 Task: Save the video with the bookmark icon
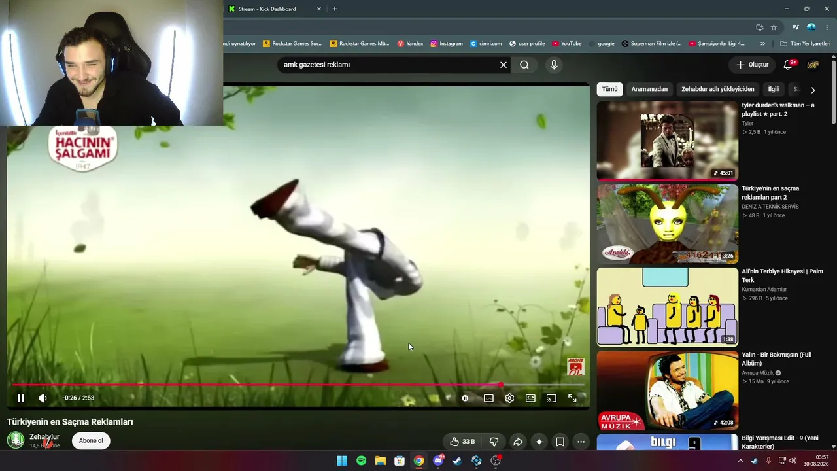pyautogui.click(x=560, y=442)
